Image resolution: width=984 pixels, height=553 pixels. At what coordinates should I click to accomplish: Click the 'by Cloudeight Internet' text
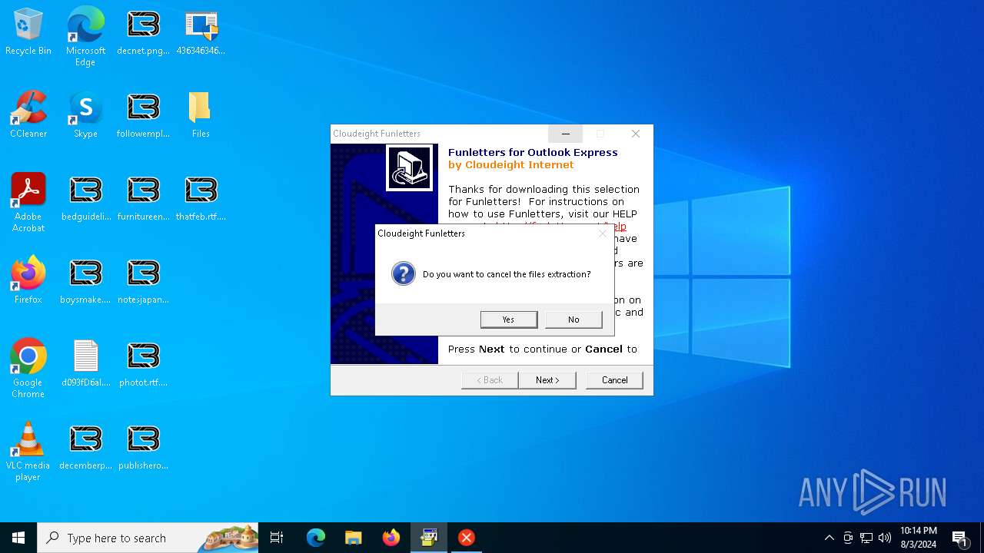511,164
